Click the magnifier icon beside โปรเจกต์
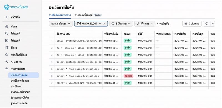222x108 pixels. (x=7, y=34)
